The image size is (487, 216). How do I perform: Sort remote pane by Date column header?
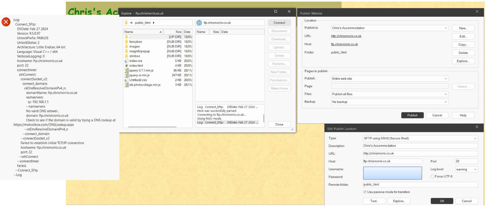pyautogui.click(x=242, y=32)
